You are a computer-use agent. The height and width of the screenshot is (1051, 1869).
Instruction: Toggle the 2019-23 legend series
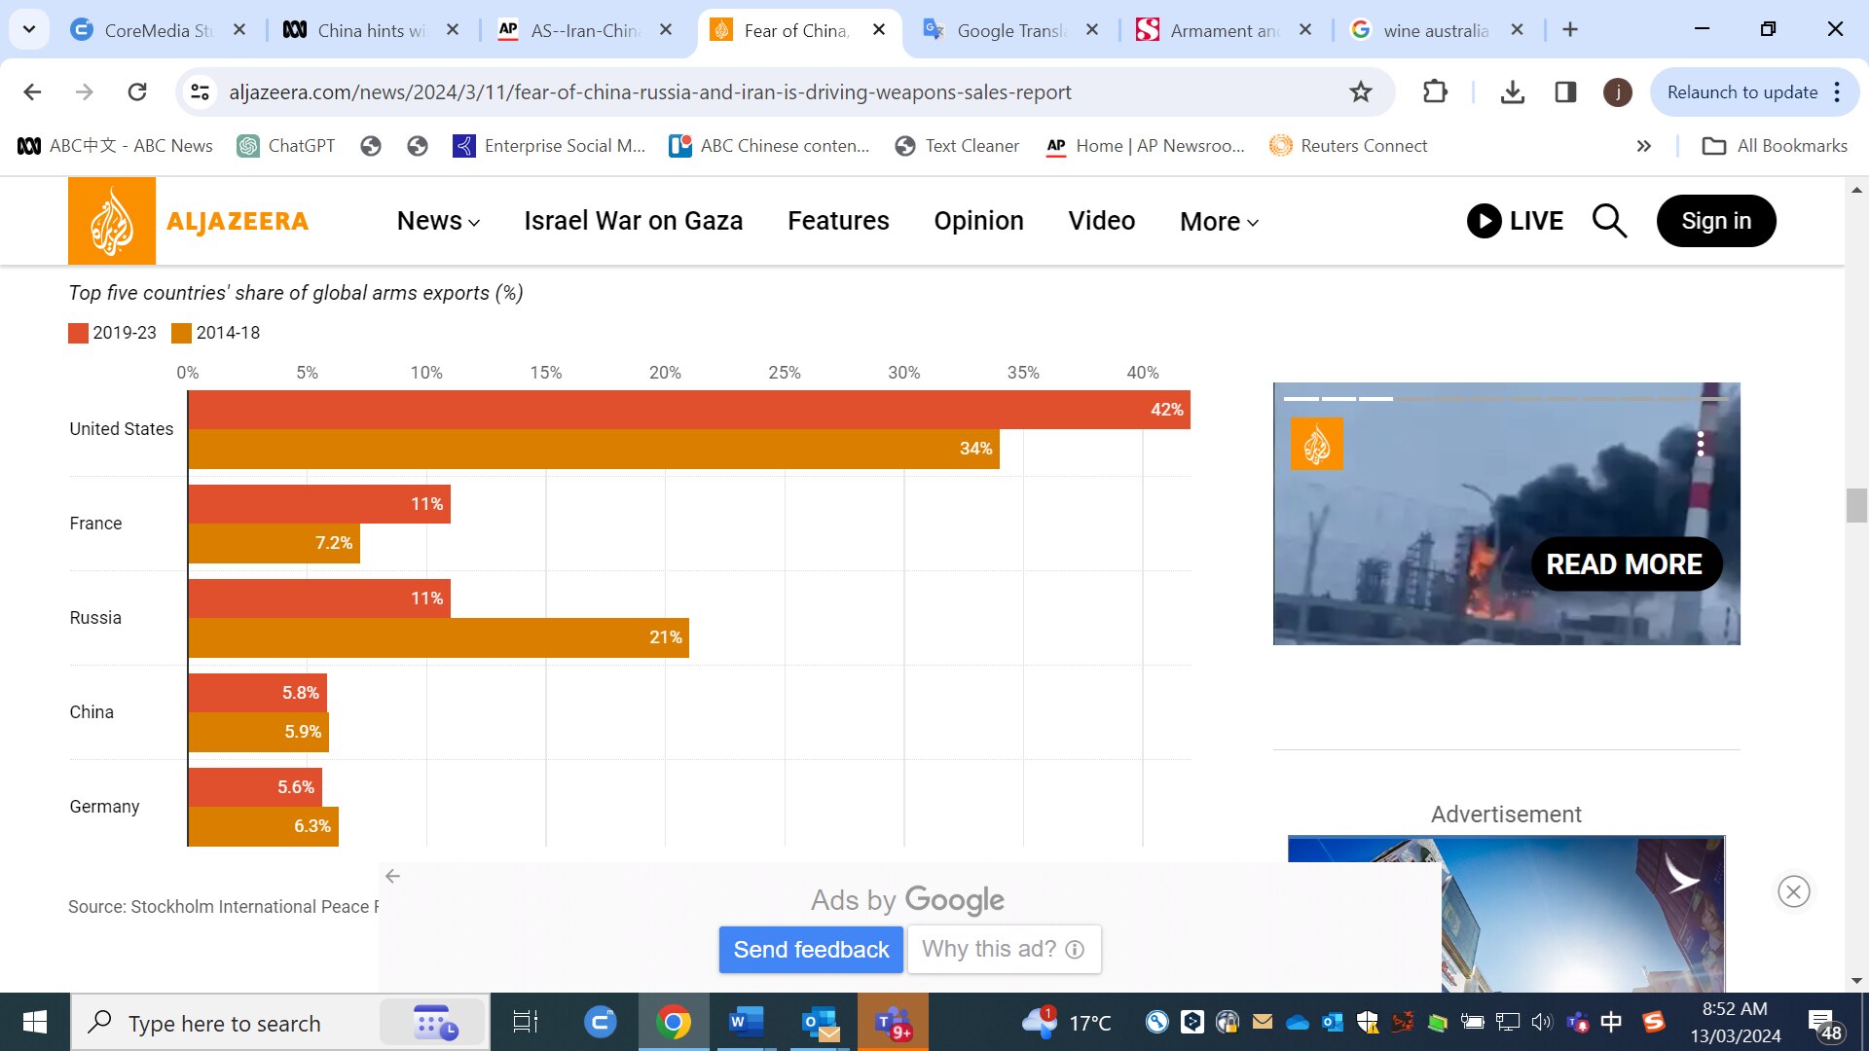coord(112,333)
